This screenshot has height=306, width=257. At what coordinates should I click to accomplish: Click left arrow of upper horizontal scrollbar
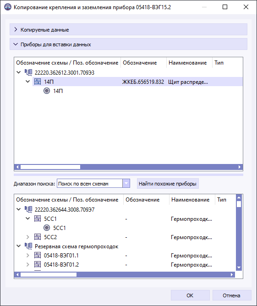17,167
